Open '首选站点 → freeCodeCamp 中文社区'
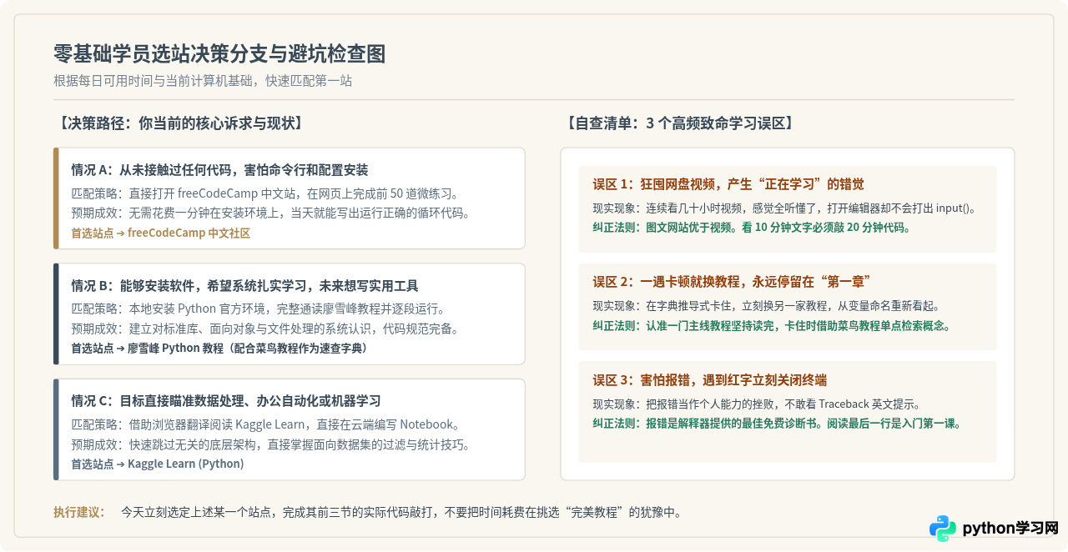 [160, 233]
